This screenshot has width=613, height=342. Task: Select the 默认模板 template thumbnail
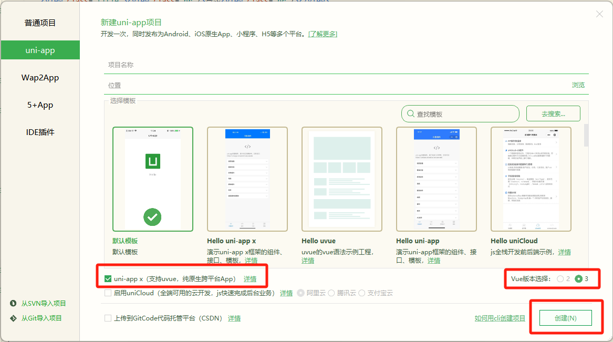point(152,178)
